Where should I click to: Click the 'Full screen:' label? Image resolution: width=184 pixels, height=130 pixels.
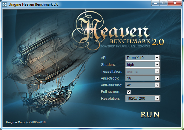click(111, 92)
